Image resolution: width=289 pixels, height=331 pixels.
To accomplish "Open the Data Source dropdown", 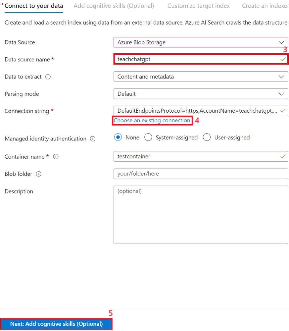I will click(201, 42).
